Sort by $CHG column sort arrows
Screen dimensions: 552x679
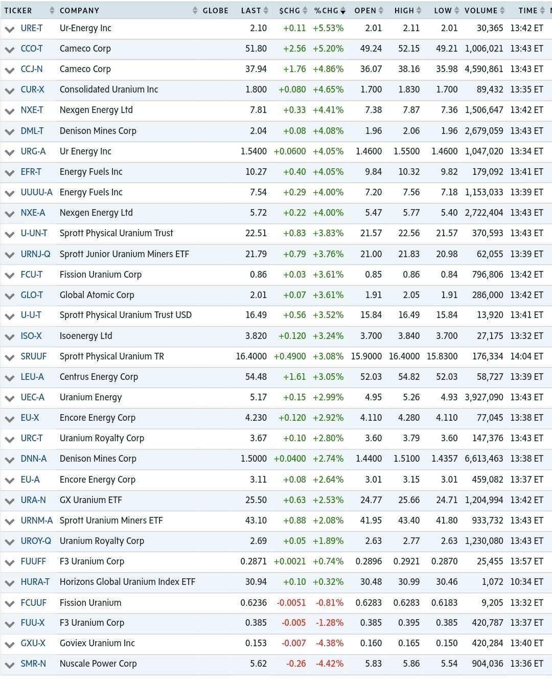(305, 11)
